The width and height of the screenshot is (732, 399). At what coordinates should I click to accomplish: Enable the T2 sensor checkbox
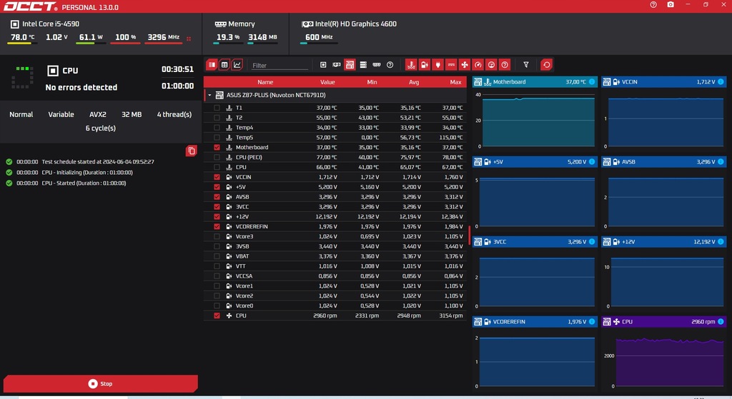pos(217,118)
